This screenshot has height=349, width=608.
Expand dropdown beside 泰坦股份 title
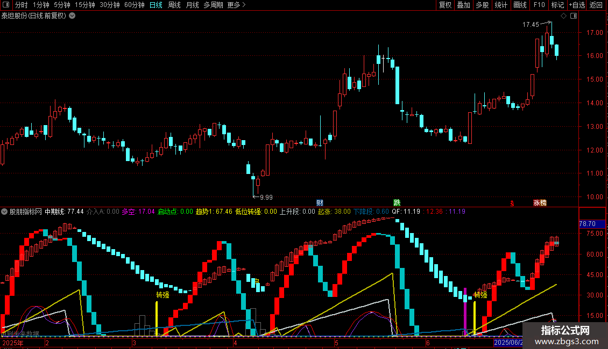coord(72,16)
